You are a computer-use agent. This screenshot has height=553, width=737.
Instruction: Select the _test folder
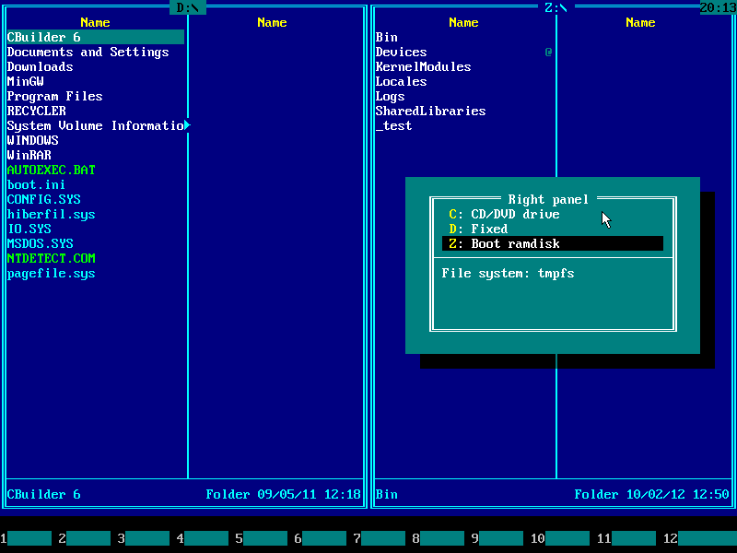pyautogui.click(x=394, y=125)
